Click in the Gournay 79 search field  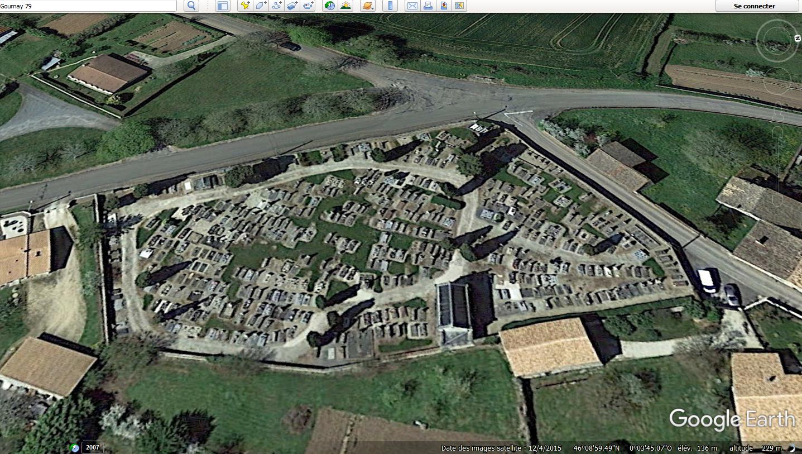tap(88, 6)
